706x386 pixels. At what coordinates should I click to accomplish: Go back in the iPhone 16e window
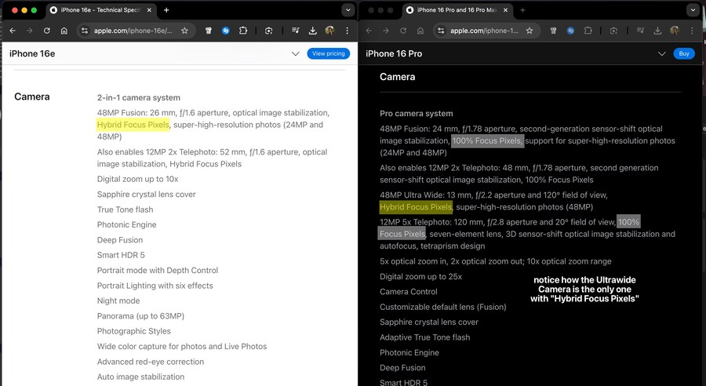(13, 31)
